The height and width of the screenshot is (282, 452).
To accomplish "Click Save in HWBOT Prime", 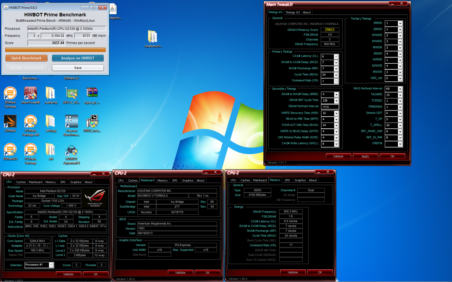I will click(x=78, y=68).
